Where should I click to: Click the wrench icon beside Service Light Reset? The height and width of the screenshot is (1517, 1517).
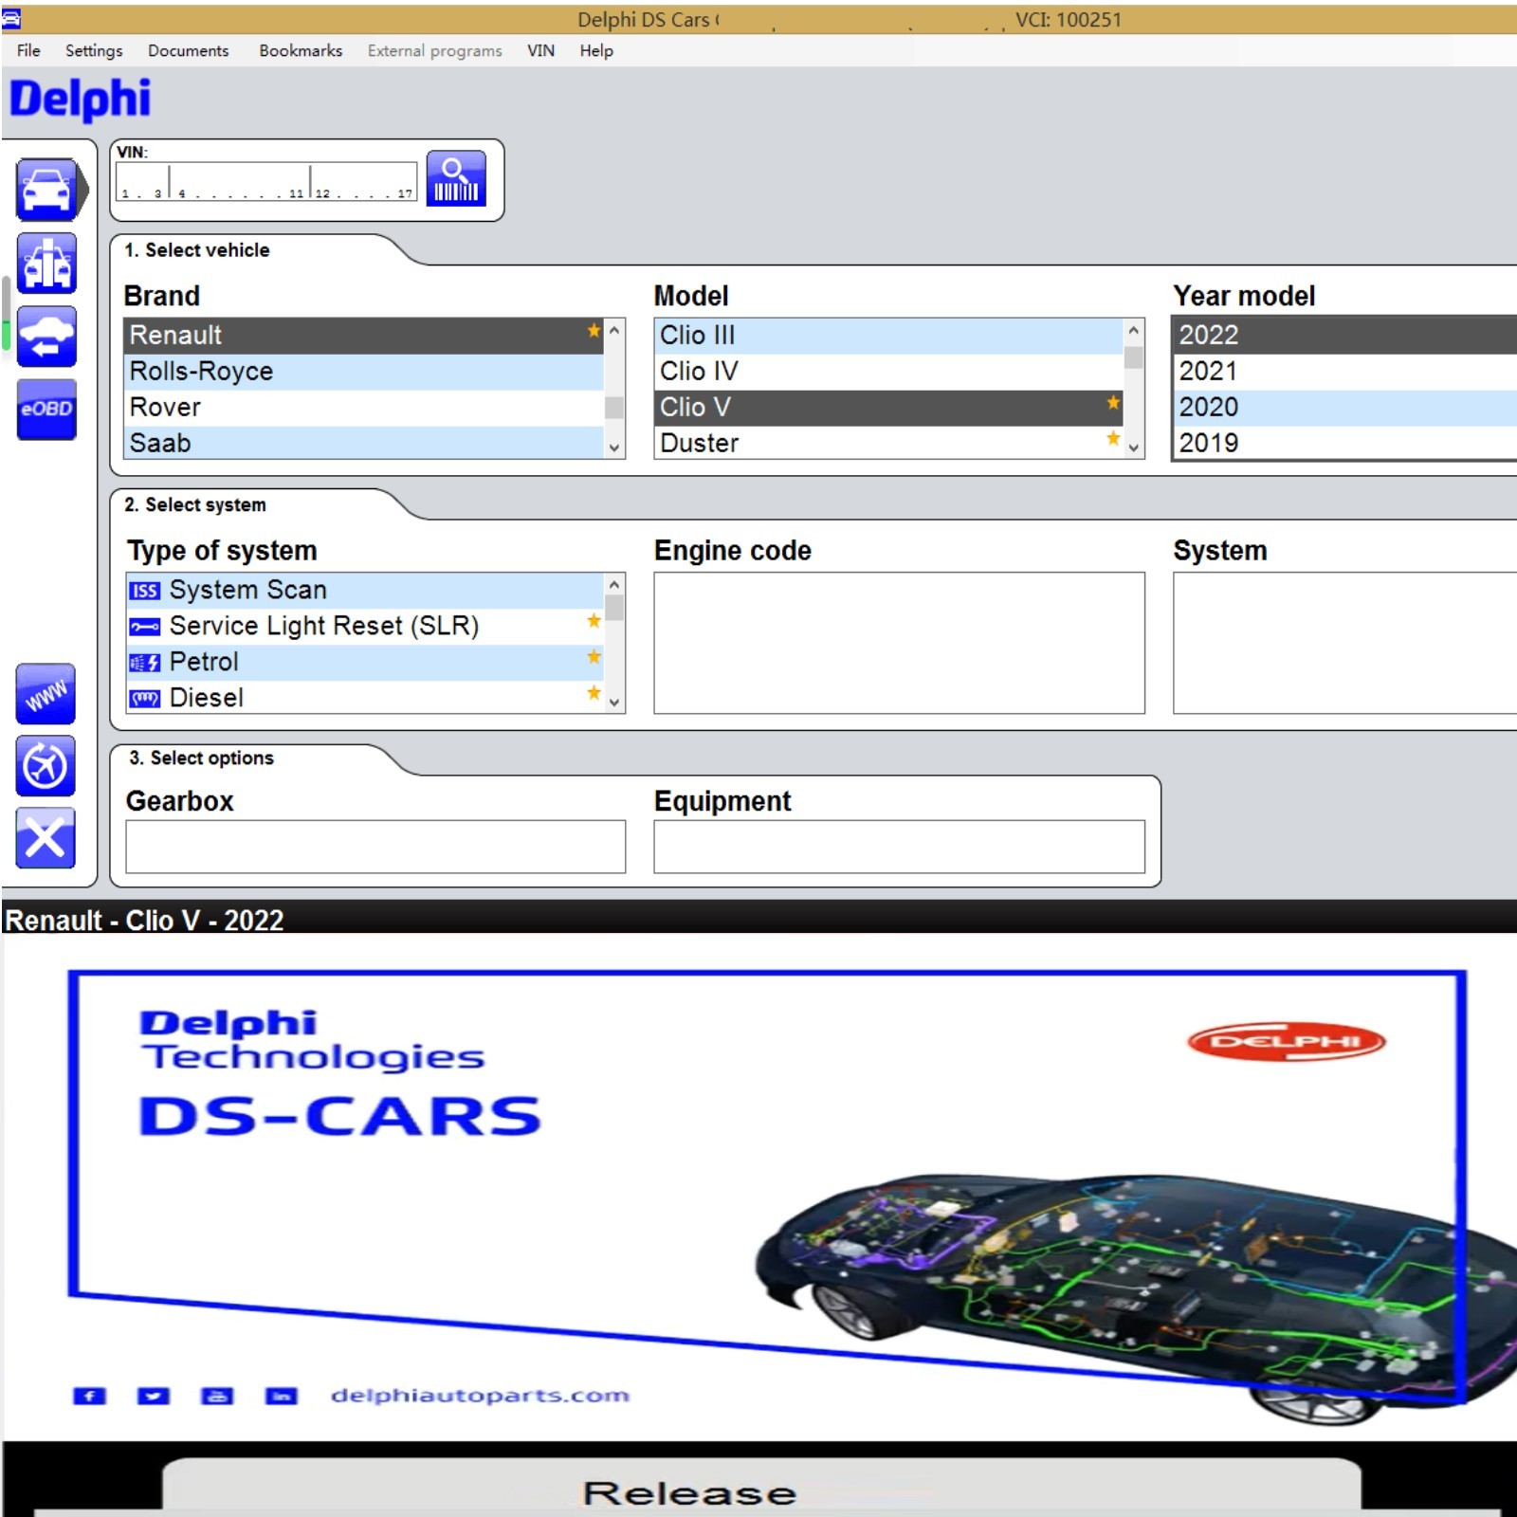tap(144, 627)
